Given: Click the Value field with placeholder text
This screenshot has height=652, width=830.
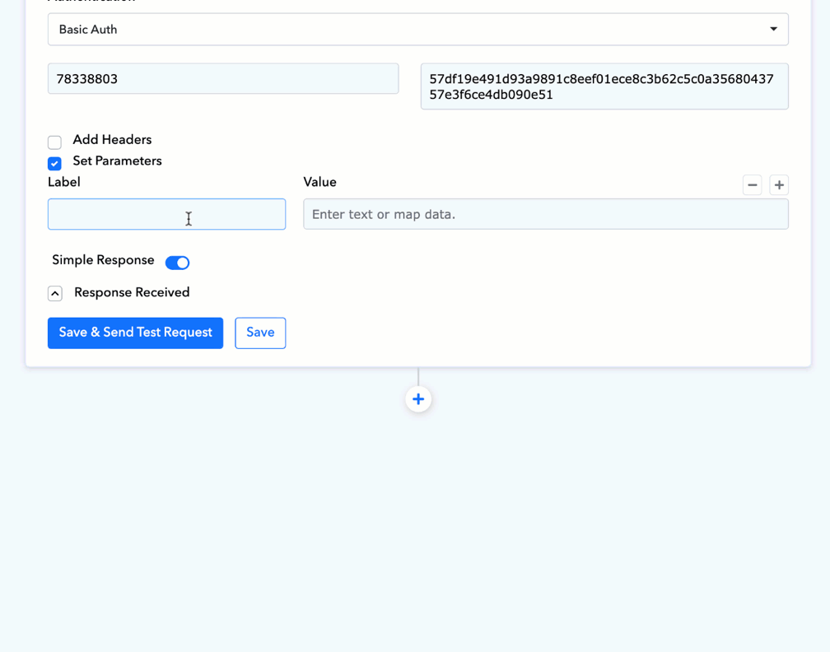Looking at the screenshot, I should [x=546, y=214].
